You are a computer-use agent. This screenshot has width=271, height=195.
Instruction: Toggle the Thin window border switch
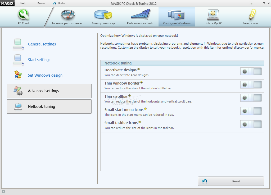[x=251, y=85]
